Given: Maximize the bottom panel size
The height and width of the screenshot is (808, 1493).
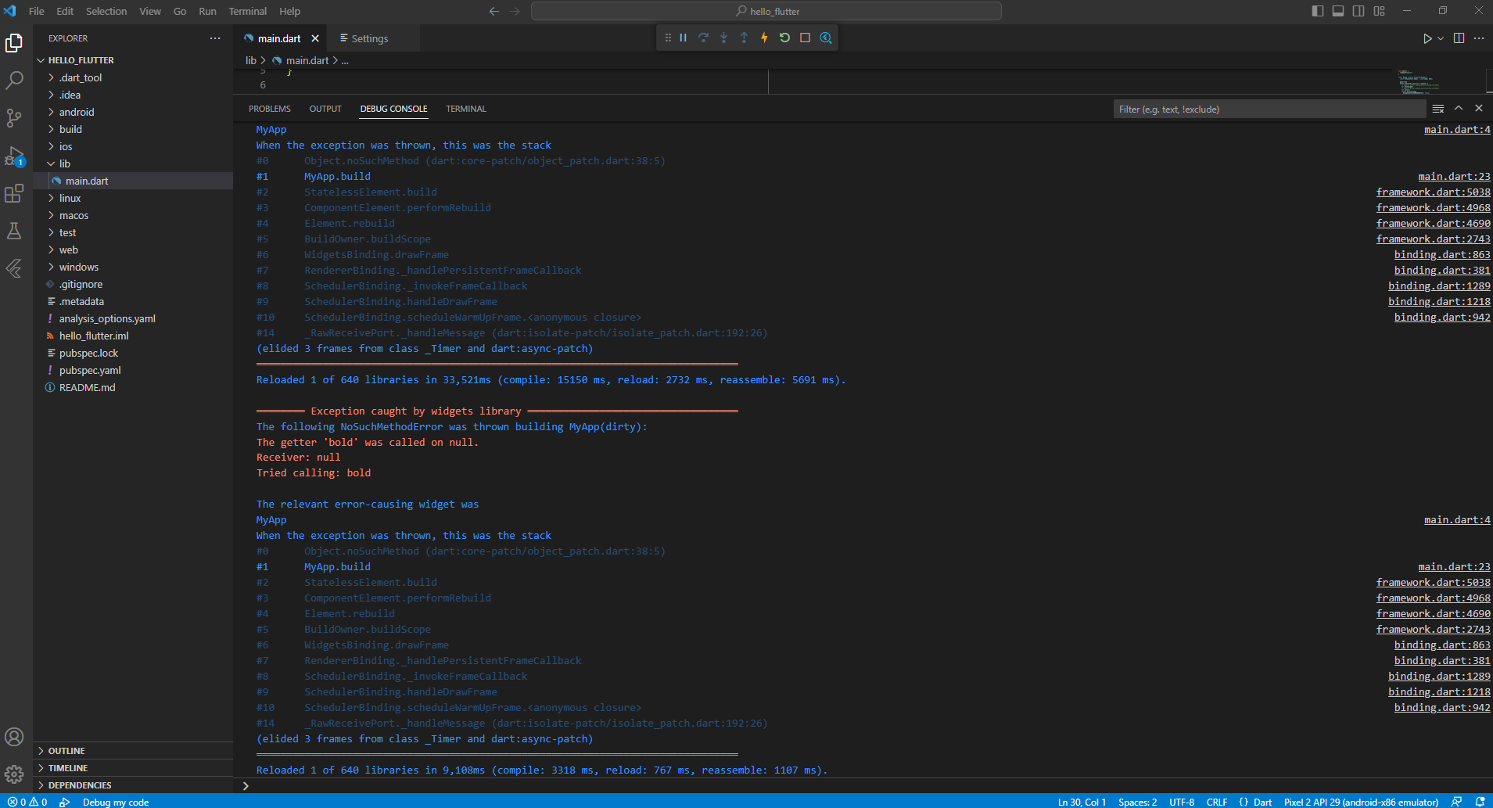Looking at the screenshot, I should [1459, 109].
